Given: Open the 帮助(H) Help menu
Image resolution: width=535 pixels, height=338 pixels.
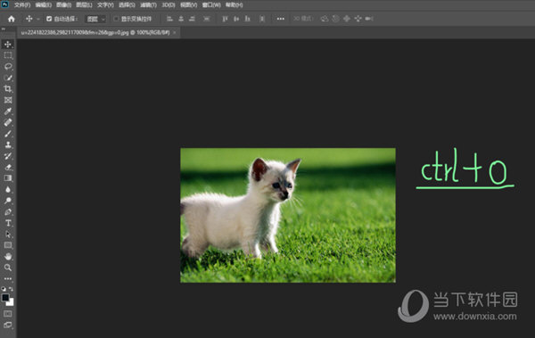Looking at the screenshot, I should [x=234, y=5].
